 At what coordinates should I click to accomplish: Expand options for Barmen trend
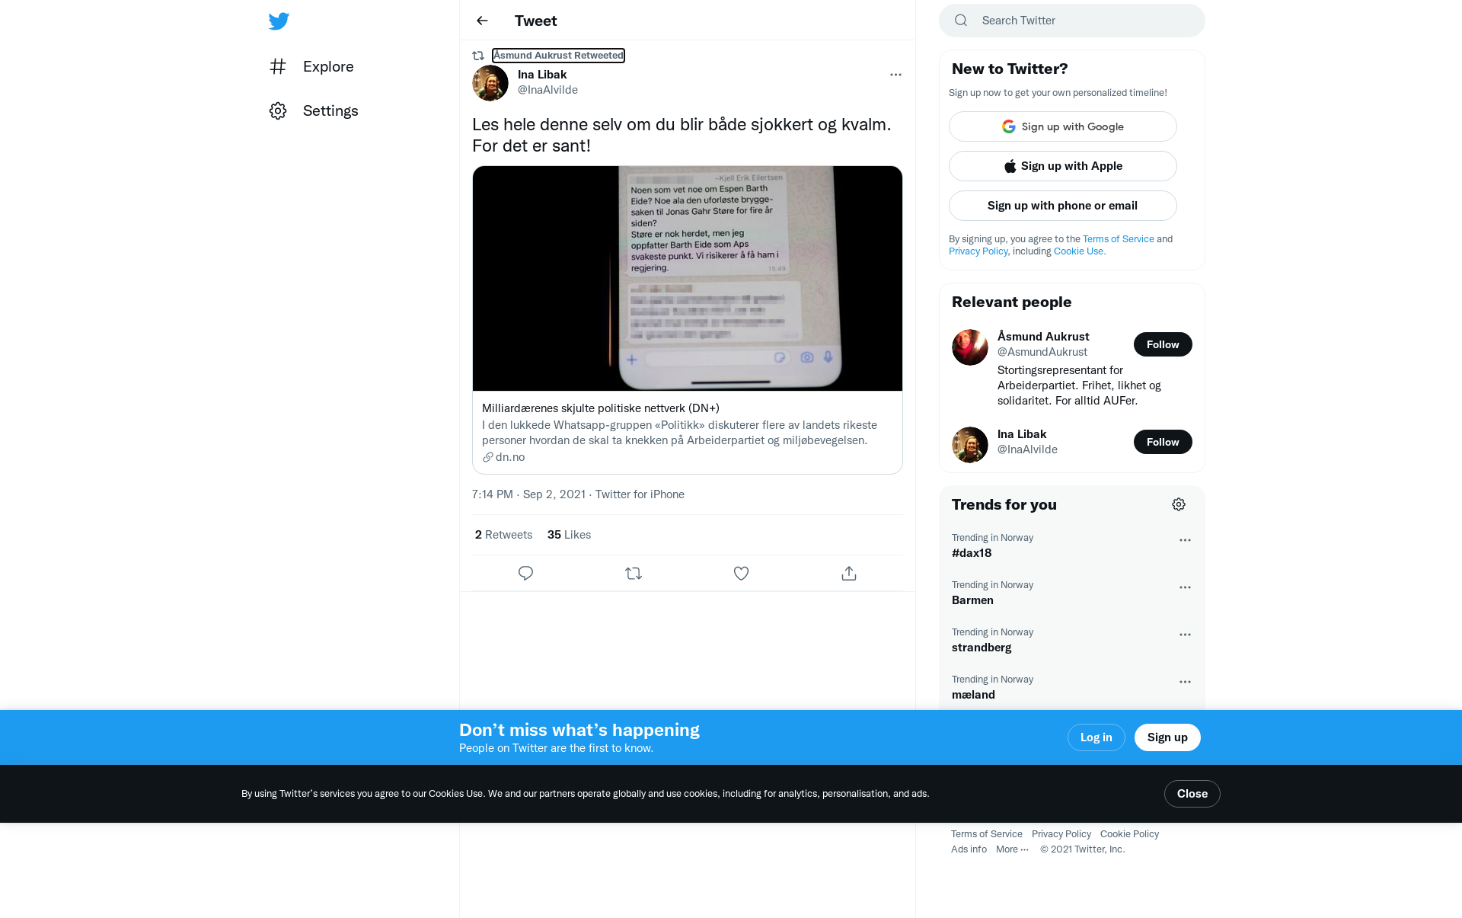click(1185, 587)
